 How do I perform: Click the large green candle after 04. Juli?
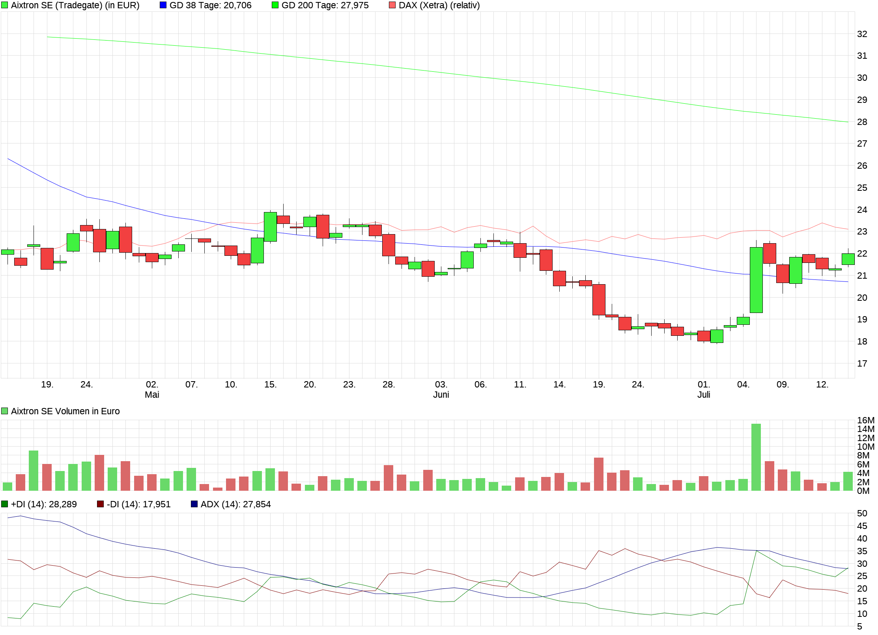click(756, 280)
